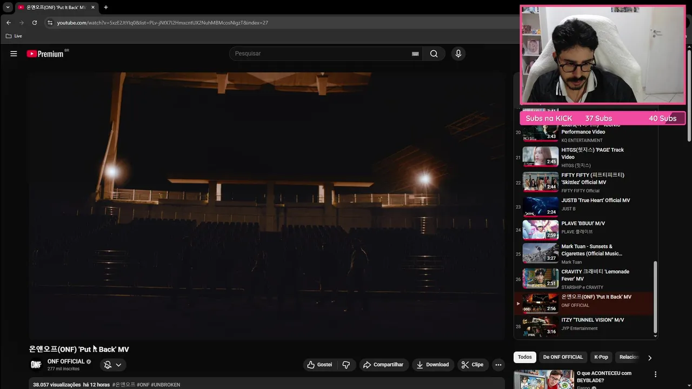
Task: Click the main video player area
Action: (267, 206)
